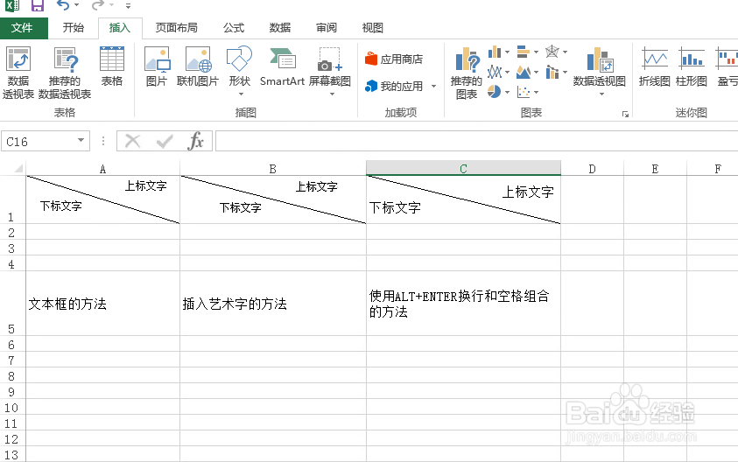This screenshot has width=738, height=462.
Task: Expand the 屏幕截图 dropdown arrow
Action: (x=332, y=94)
